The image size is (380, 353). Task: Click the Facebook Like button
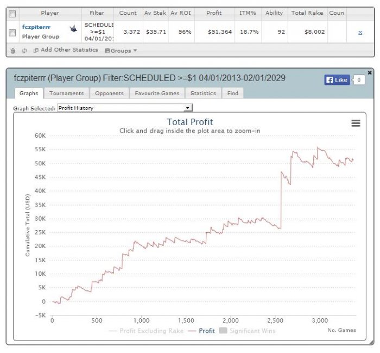[337, 80]
